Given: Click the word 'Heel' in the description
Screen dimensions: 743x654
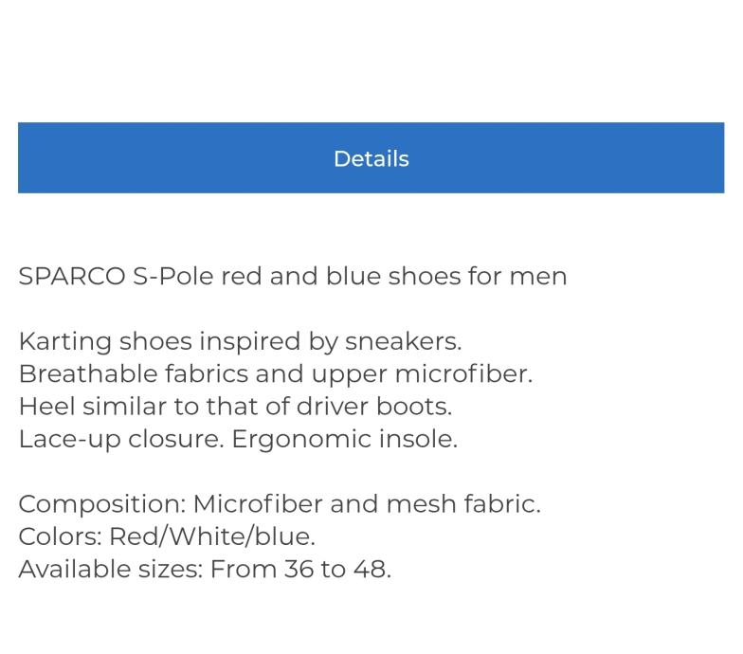Looking at the screenshot, I should pos(46,406).
